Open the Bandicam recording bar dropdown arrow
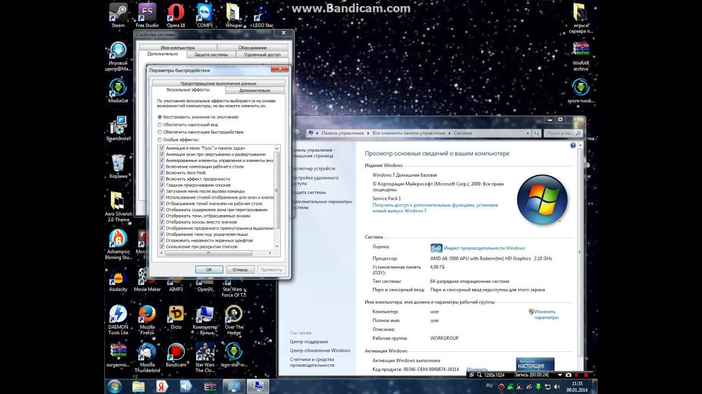Image resolution: width=702 pixels, height=394 pixels. (559, 375)
